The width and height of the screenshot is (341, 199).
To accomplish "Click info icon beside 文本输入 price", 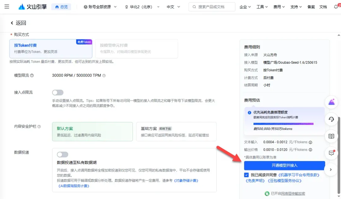I will [x=310, y=142].
